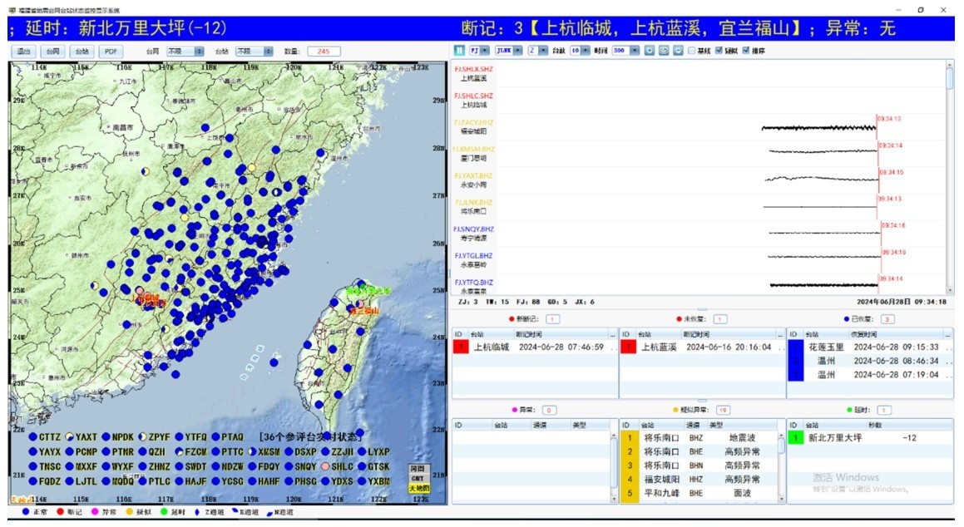964x527 pixels.
Task: Uncheck the 排序 checkbox
Action: click(746, 51)
